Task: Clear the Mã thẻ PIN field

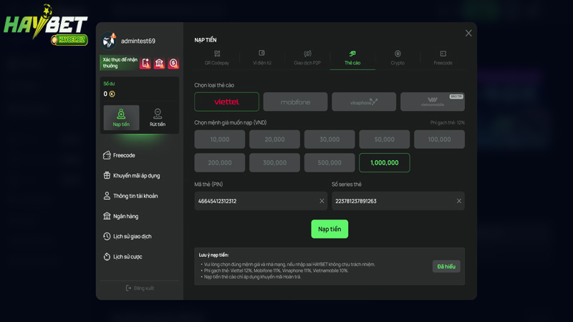Action: point(322,201)
